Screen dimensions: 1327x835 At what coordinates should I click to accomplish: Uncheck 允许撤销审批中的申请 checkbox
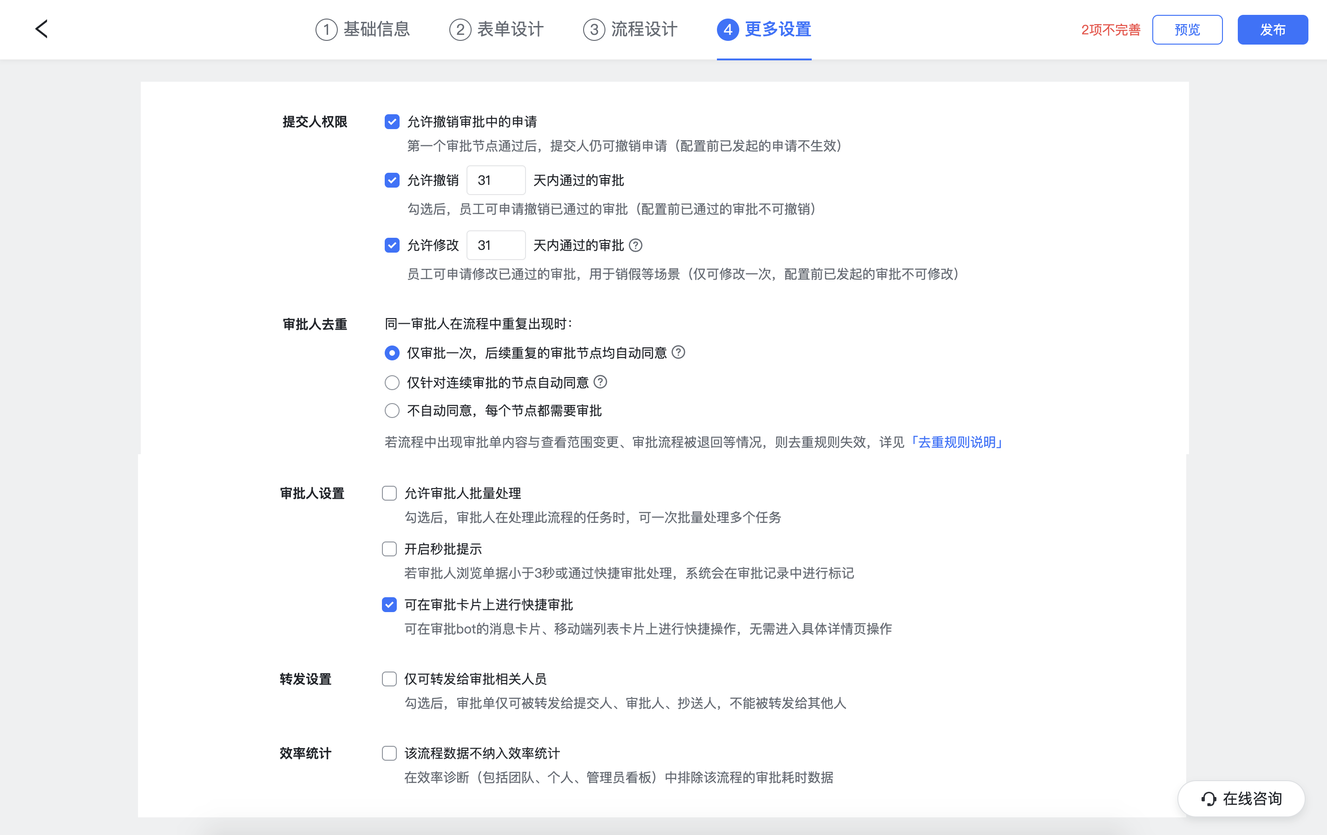pyautogui.click(x=392, y=122)
